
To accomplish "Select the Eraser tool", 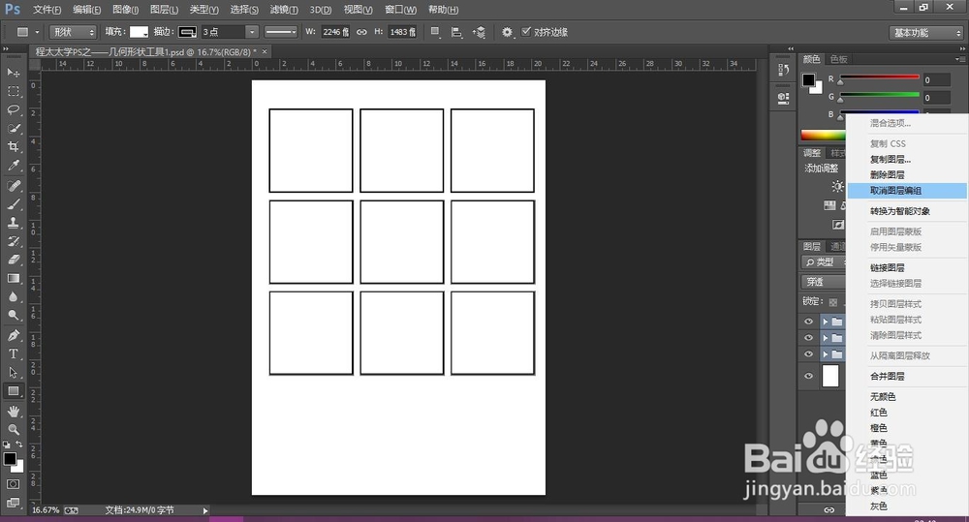I will point(13,261).
